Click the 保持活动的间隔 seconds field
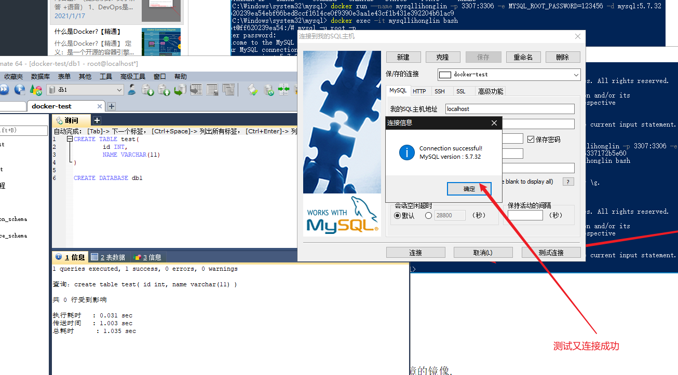The image size is (678, 375). pyautogui.click(x=525, y=215)
